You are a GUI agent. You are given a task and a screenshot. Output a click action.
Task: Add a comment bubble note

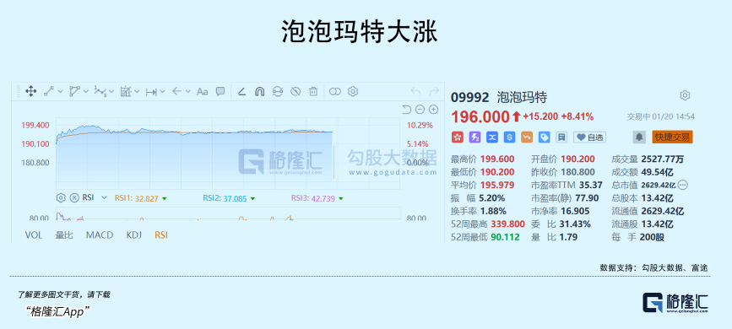[220, 91]
